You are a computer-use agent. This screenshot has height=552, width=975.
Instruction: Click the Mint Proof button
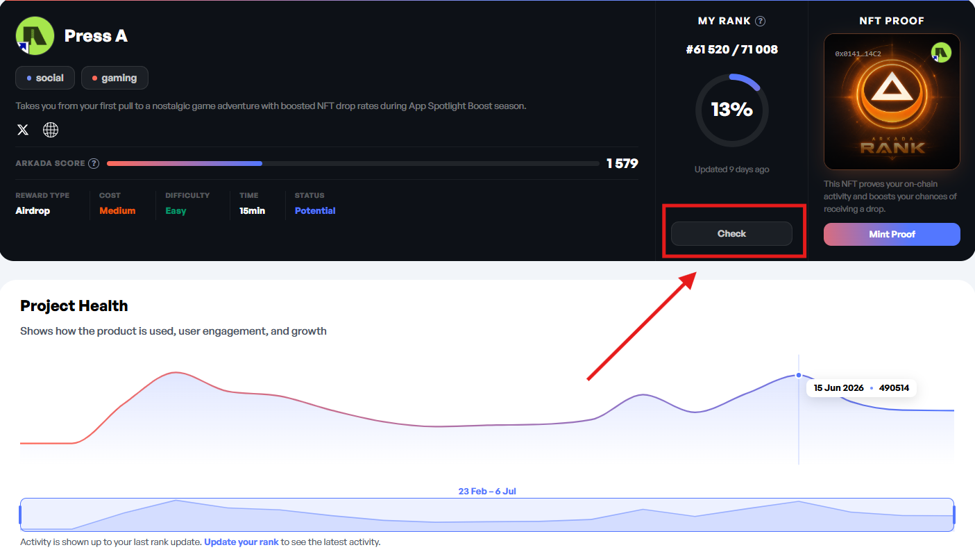892,234
